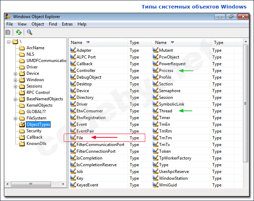254x201 pixels.
Task: Select the TpWorkerFactory entry
Action: click(x=175, y=158)
